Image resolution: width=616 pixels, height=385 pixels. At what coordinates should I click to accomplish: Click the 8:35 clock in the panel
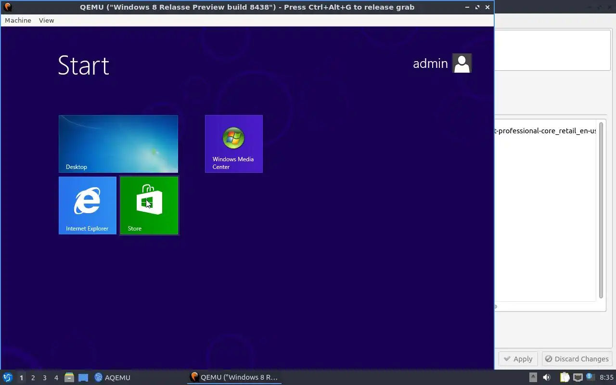pos(606,377)
